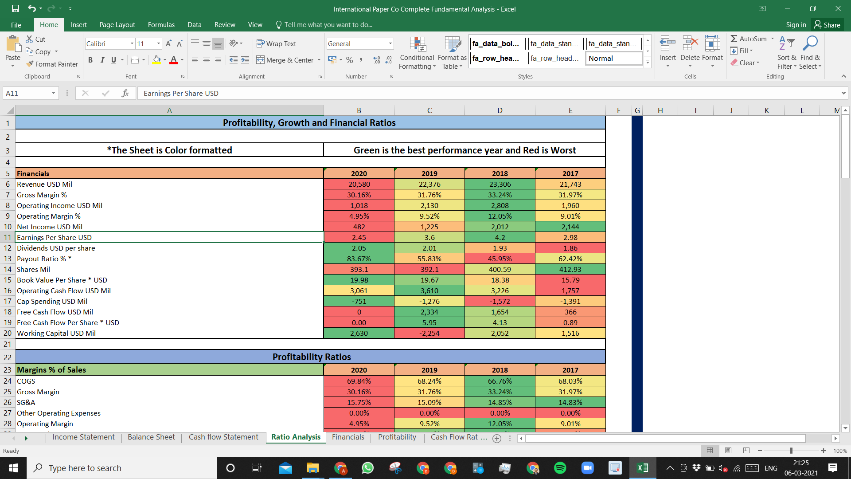This screenshot has height=479, width=851.
Task: Expand the cell styles gallery
Action: pyautogui.click(x=648, y=62)
